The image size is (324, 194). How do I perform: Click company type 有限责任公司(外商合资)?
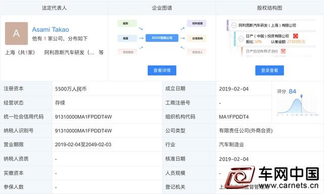click(246, 130)
